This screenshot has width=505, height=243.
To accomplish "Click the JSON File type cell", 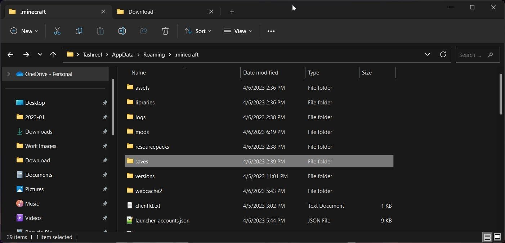I will pos(319,221).
